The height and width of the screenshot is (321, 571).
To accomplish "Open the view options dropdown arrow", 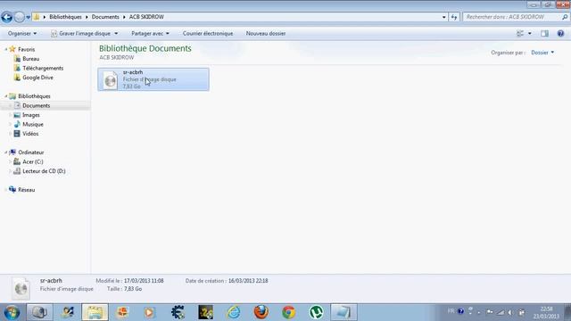I will coord(529,34).
